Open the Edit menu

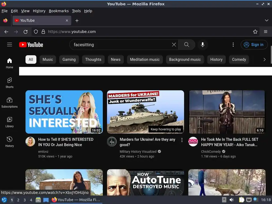tap(14, 11)
